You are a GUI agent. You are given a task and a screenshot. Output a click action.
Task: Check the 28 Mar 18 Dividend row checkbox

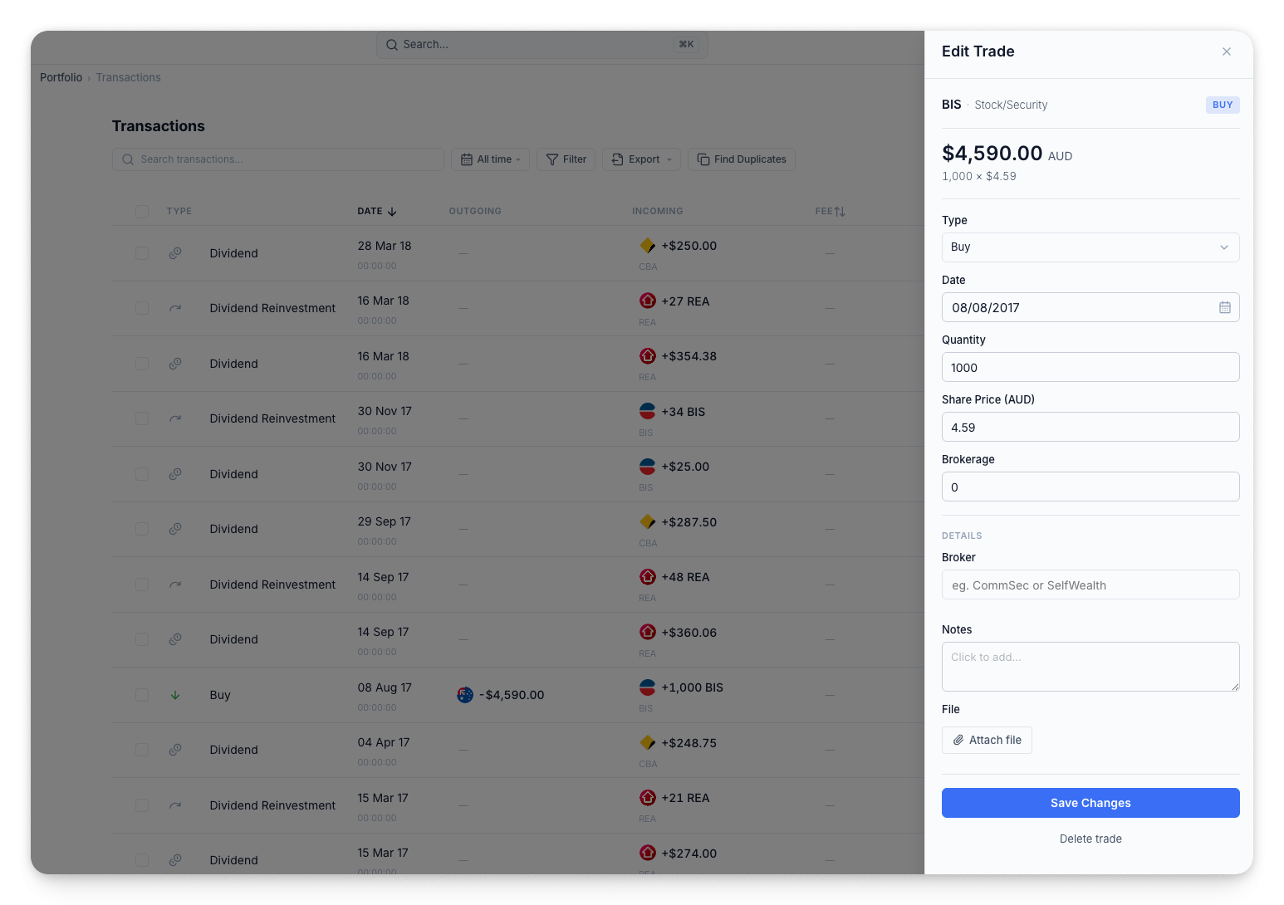click(x=142, y=253)
